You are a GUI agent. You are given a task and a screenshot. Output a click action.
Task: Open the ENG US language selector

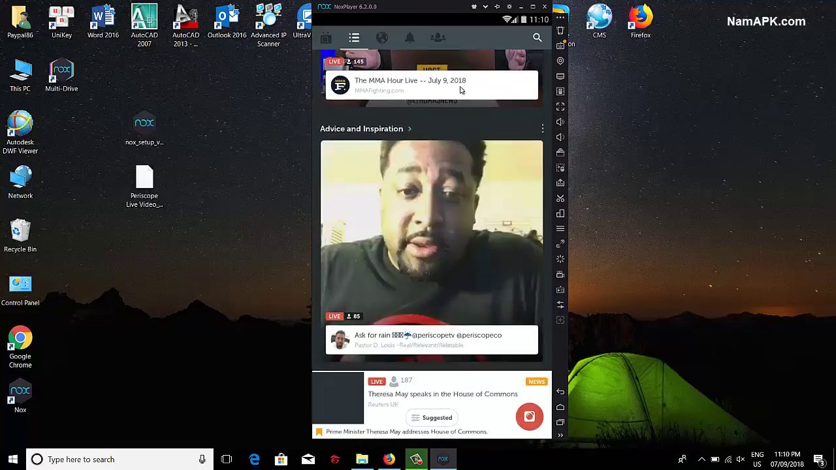(758, 460)
